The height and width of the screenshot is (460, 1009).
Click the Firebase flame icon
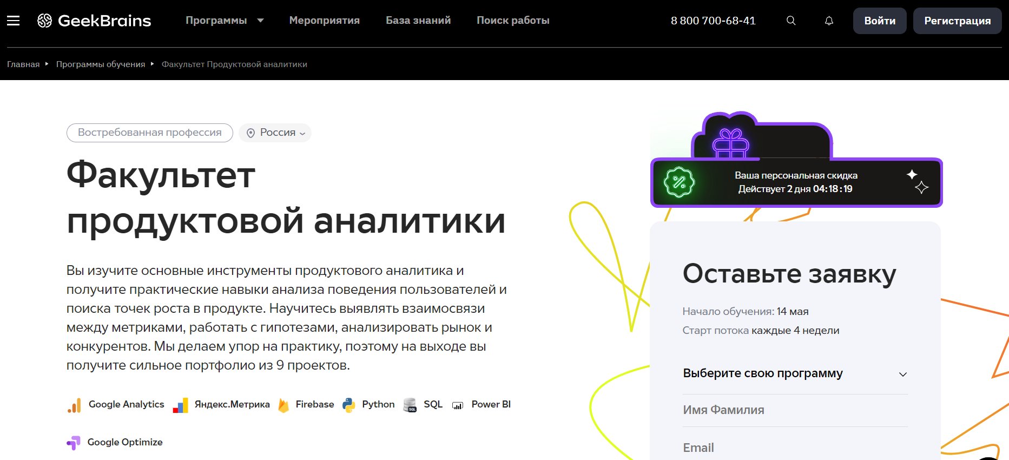click(x=283, y=405)
